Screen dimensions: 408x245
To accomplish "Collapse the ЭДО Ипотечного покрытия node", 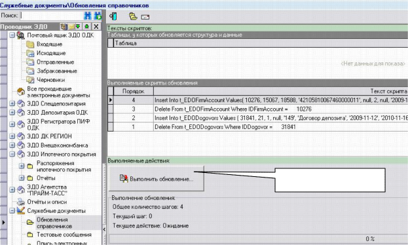I will coord(12,155).
